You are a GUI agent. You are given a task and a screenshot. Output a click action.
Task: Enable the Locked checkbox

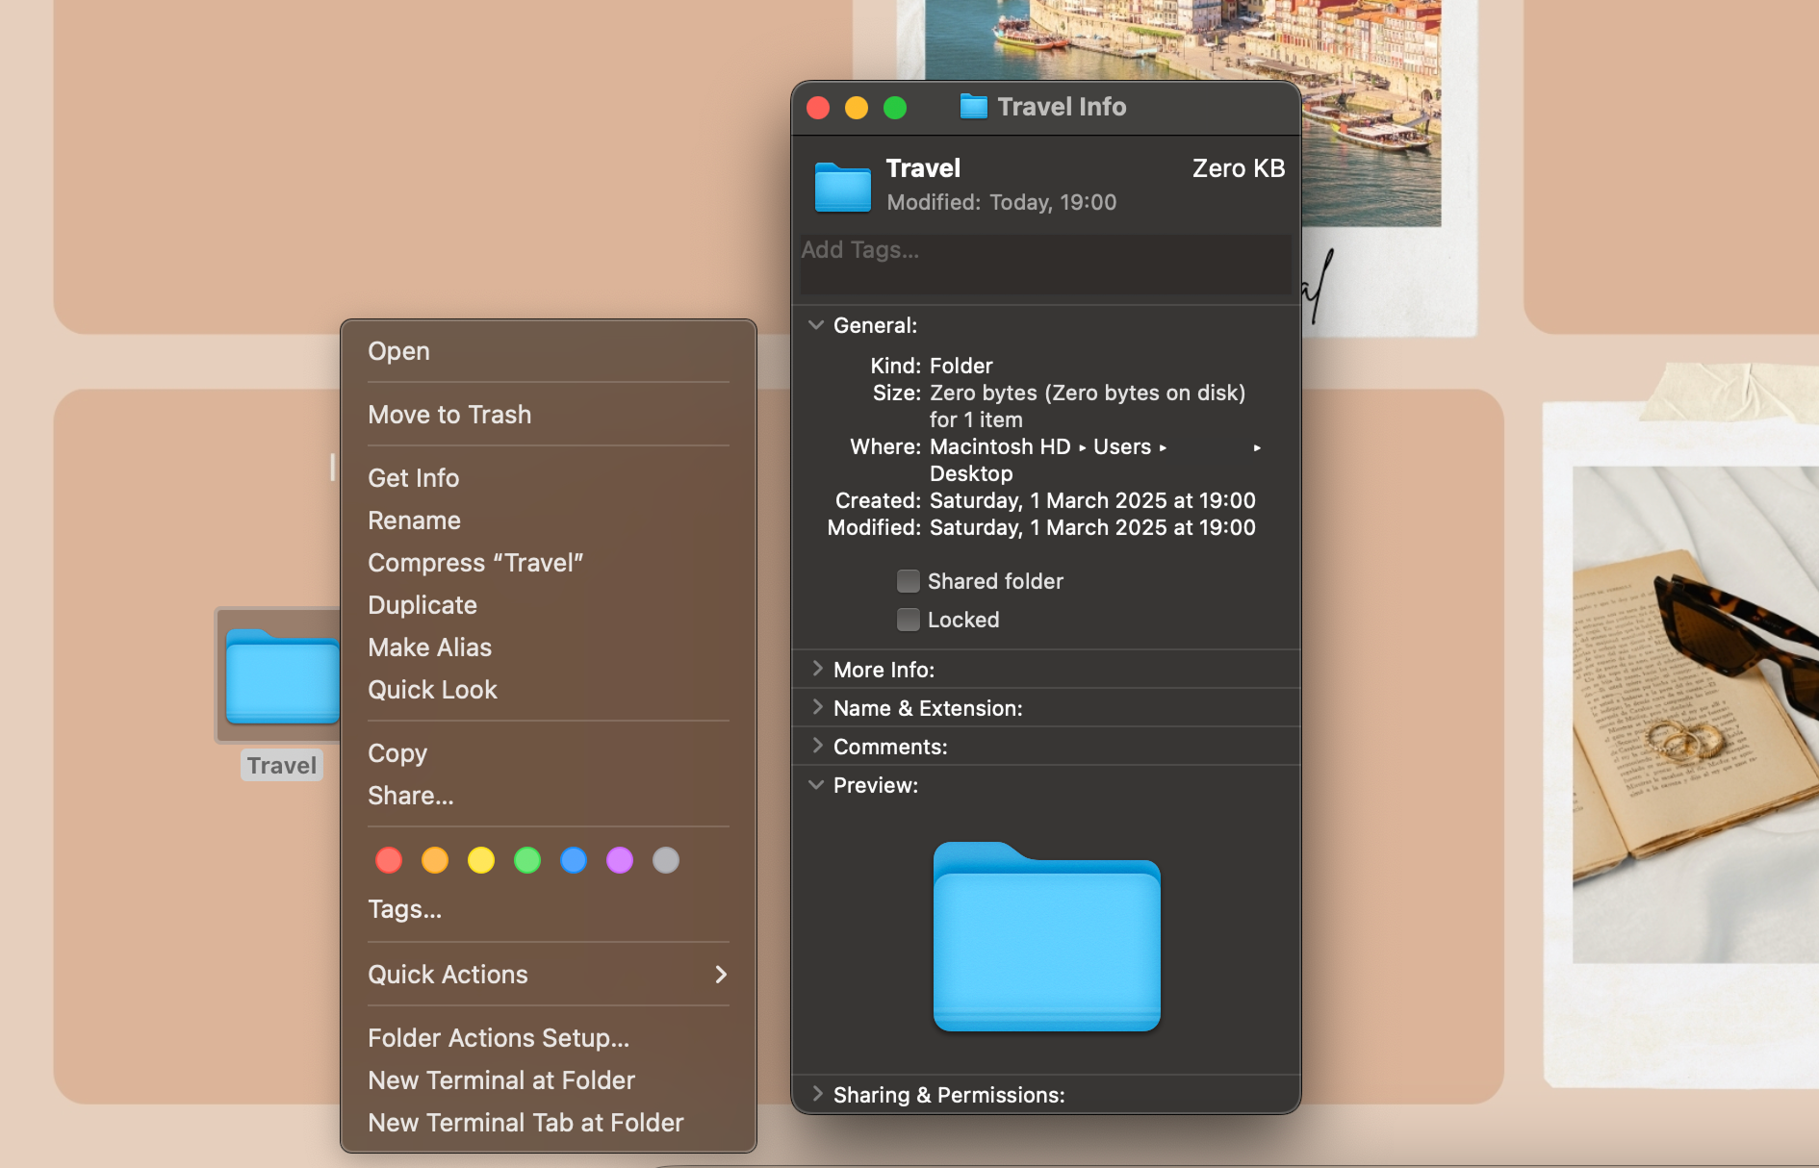[x=908, y=620]
